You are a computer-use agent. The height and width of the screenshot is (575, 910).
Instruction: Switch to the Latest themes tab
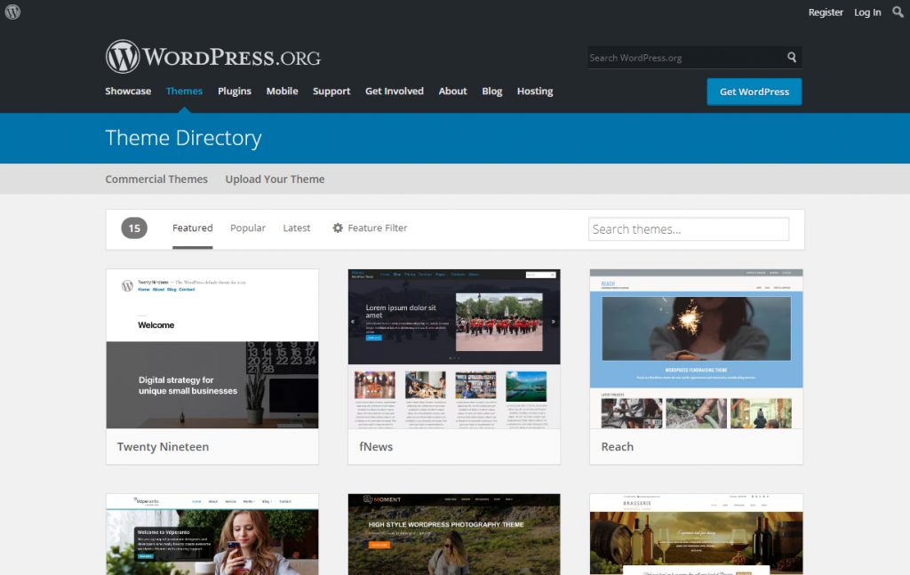click(x=296, y=228)
